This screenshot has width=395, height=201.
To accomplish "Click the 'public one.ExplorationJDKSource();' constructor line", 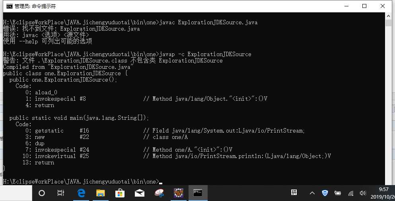I will point(63,80).
